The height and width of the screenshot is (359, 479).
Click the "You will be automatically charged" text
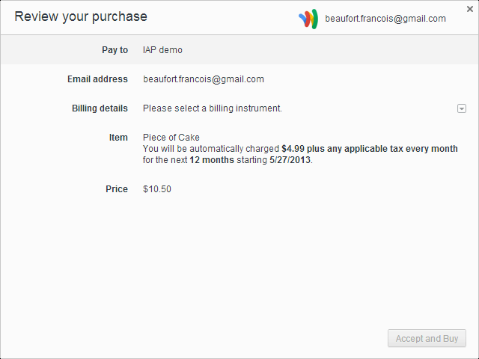tap(211, 149)
